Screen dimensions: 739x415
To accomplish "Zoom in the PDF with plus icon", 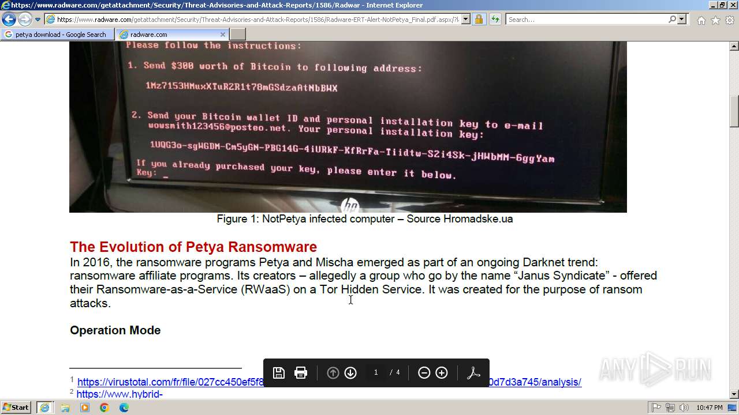I will click(442, 373).
